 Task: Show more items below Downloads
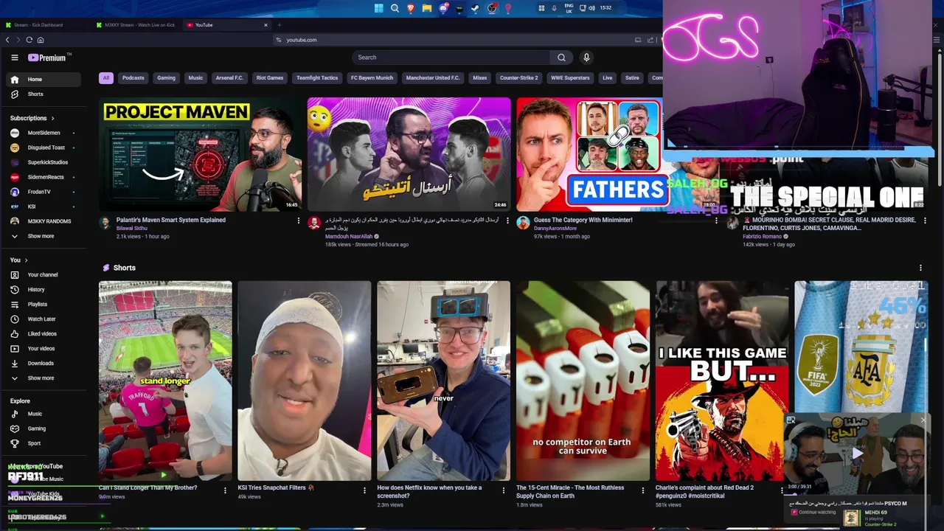pos(44,378)
